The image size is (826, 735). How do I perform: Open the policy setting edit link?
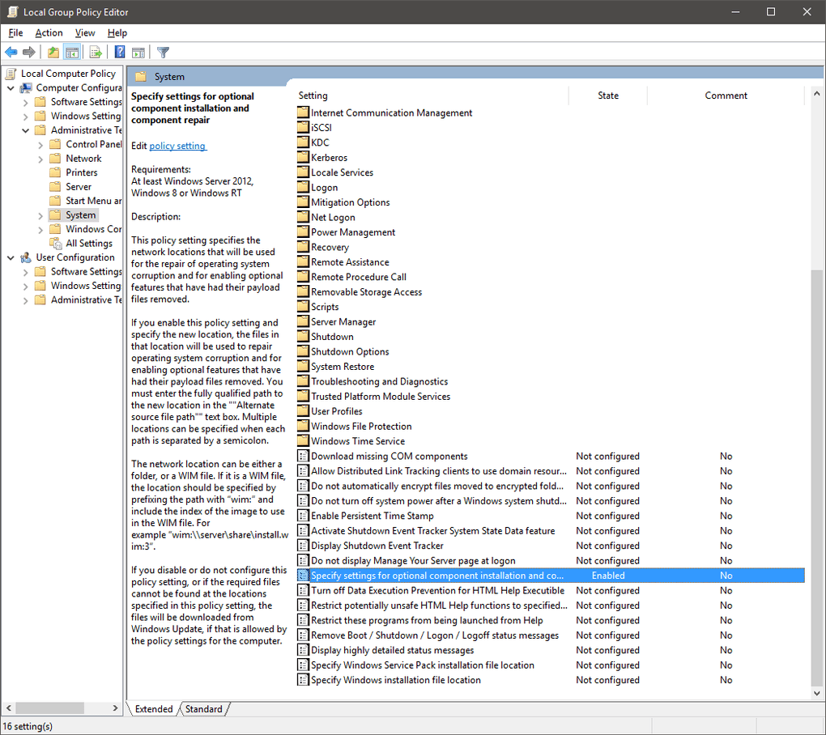(x=177, y=146)
